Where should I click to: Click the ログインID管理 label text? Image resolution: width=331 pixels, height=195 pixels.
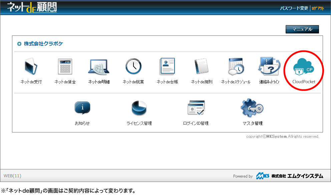[x=196, y=123]
